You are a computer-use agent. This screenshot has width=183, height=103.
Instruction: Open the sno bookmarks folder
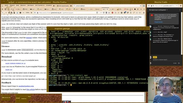(x=63, y=6)
